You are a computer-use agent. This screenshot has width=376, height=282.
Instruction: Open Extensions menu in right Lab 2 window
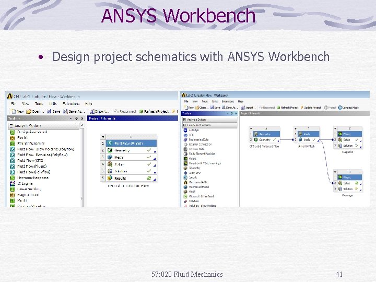(x=228, y=101)
